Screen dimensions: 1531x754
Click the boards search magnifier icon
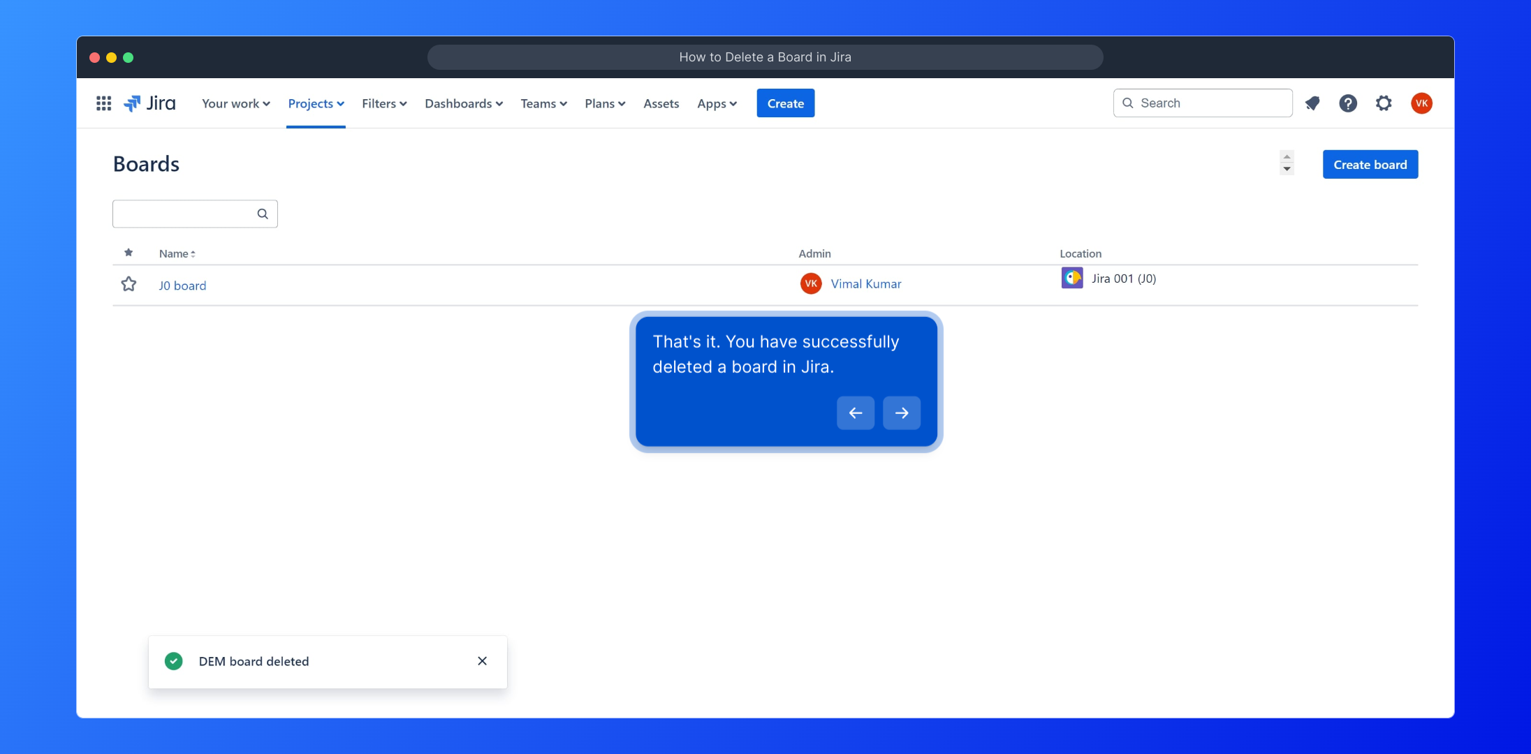click(263, 214)
